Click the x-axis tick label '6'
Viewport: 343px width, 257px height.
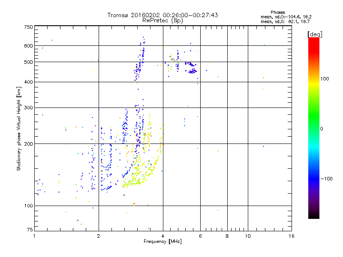(200, 236)
